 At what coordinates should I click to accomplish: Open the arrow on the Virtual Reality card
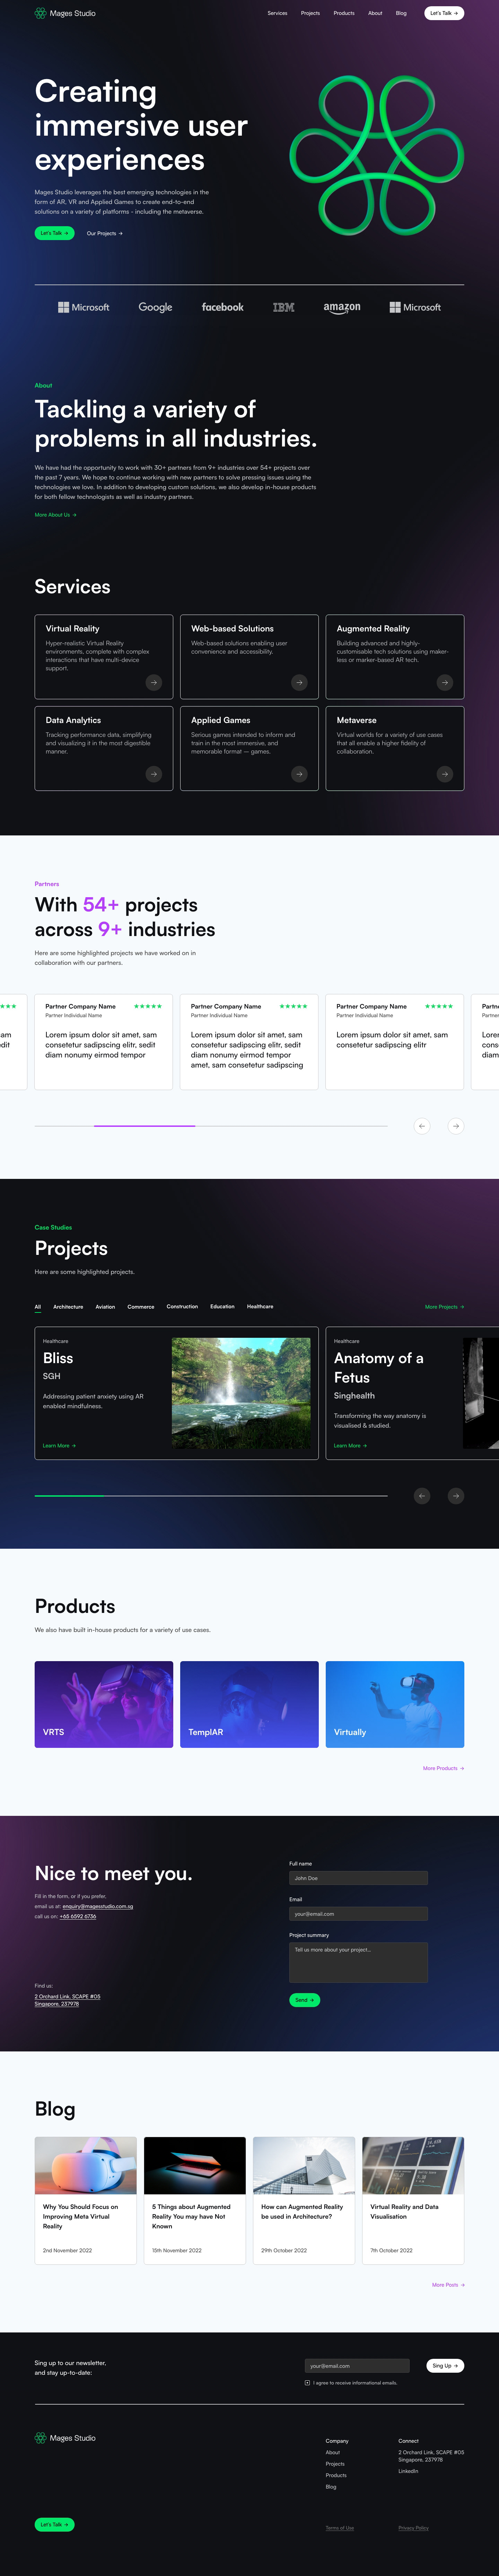pos(154,682)
